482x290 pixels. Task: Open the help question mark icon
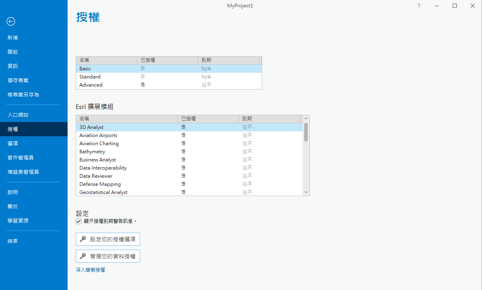point(418,6)
